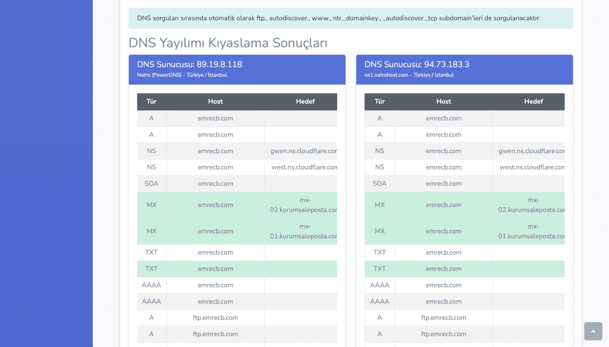
Task: Select mx-02.kurumsaleposta.com target in left table
Action: pyautogui.click(x=303, y=205)
